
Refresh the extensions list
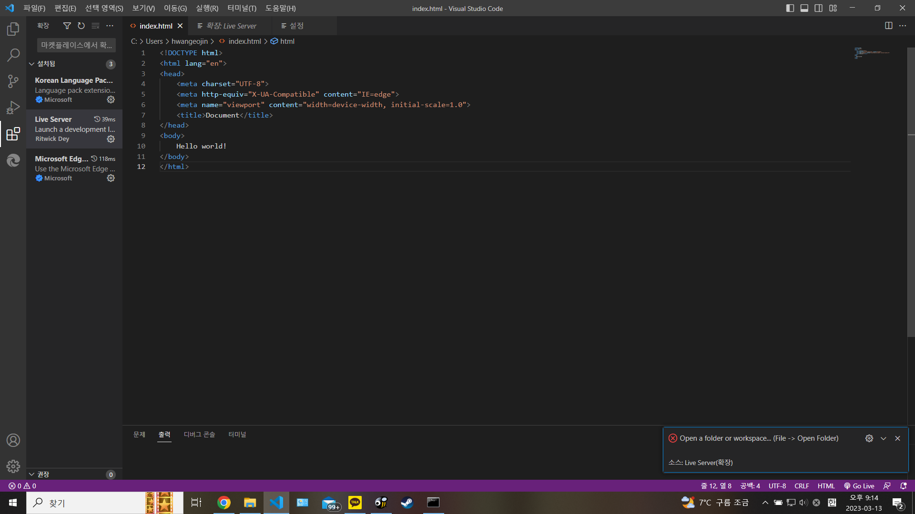point(81,26)
